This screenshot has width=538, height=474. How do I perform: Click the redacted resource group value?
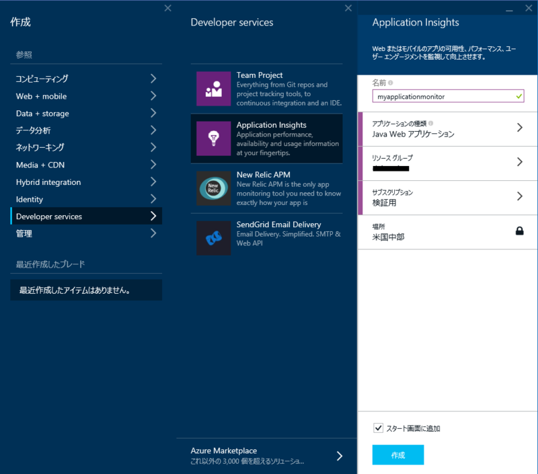pos(391,168)
